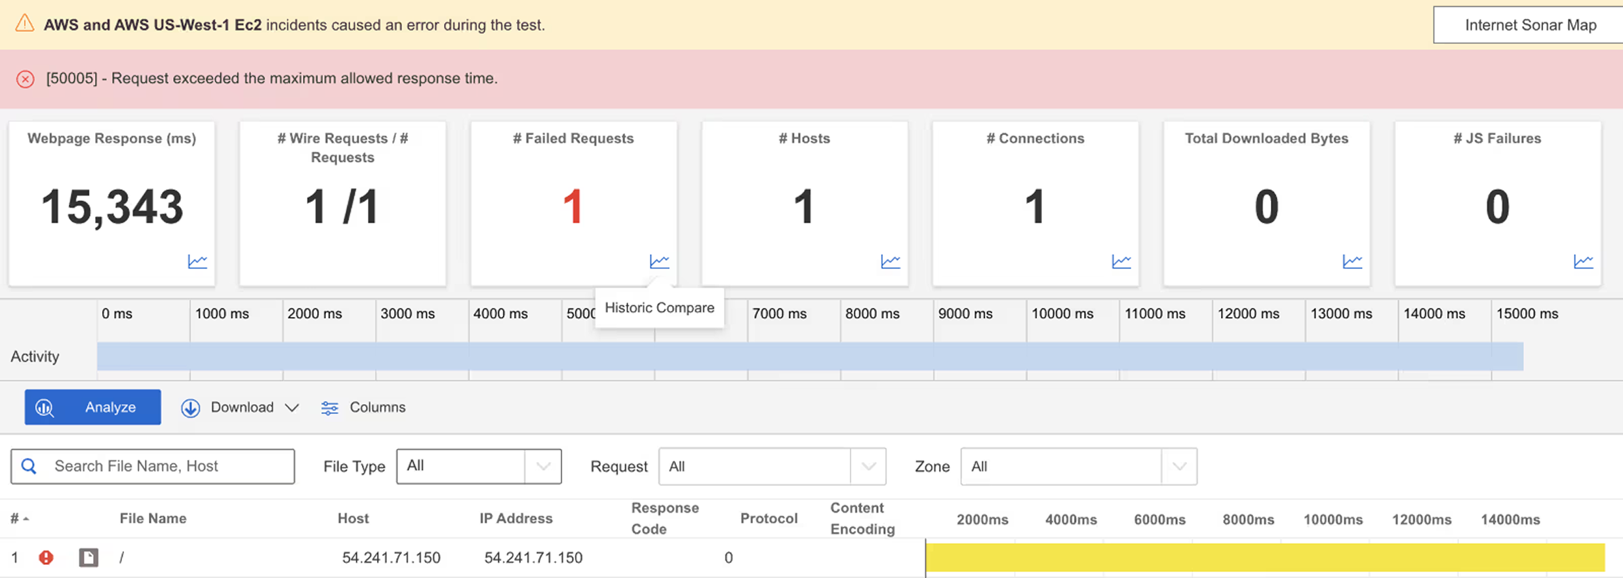The image size is (1623, 578).
Task: Open the Columns settings
Action: [363, 408]
